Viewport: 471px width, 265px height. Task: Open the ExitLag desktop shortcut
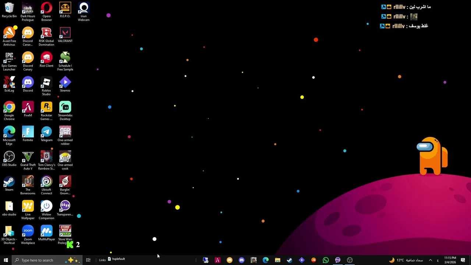(x=9, y=85)
